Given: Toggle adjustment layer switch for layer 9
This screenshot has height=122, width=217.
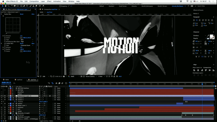Looking at the screenshot, I should [50, 96].
